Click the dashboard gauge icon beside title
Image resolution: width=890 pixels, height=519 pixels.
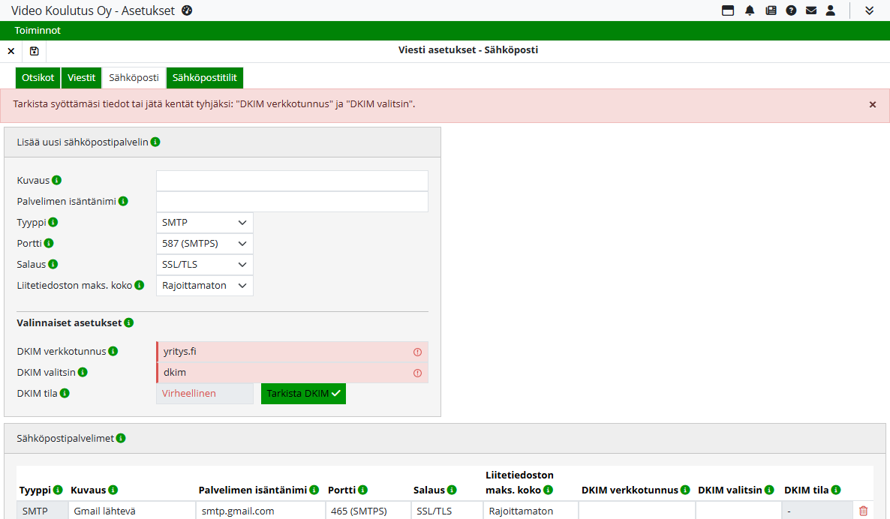(x=187, y=10)
